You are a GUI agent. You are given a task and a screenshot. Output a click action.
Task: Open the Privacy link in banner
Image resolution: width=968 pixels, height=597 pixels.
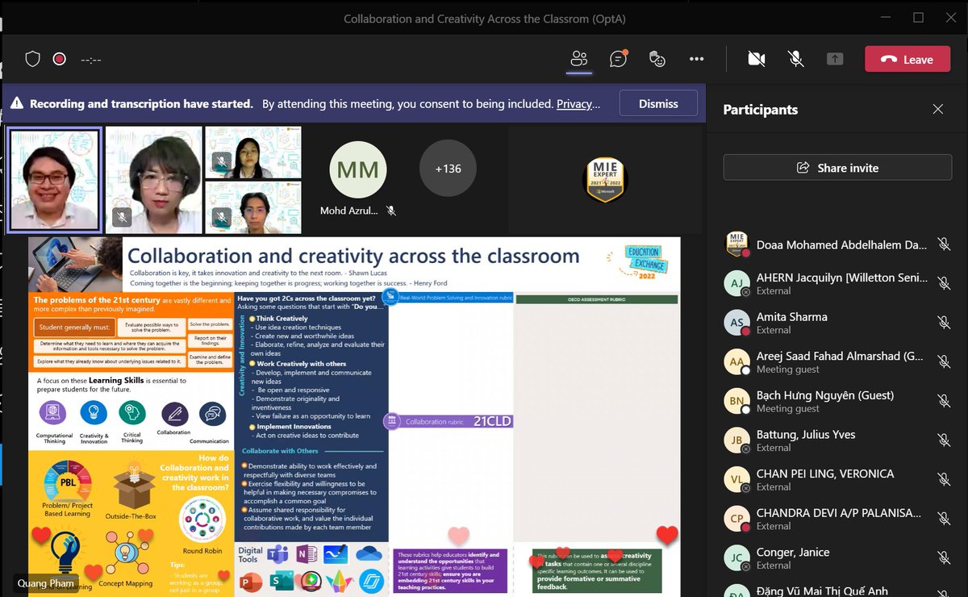(x=578, y=103)
